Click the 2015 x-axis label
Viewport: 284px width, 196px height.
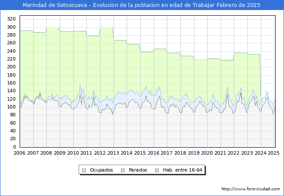tap(140, 153)
